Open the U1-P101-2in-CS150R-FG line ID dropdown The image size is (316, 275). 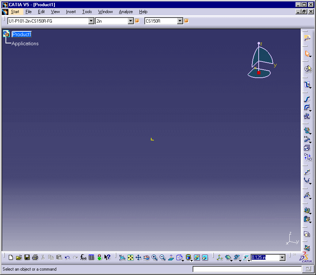(x=91, y=21)
